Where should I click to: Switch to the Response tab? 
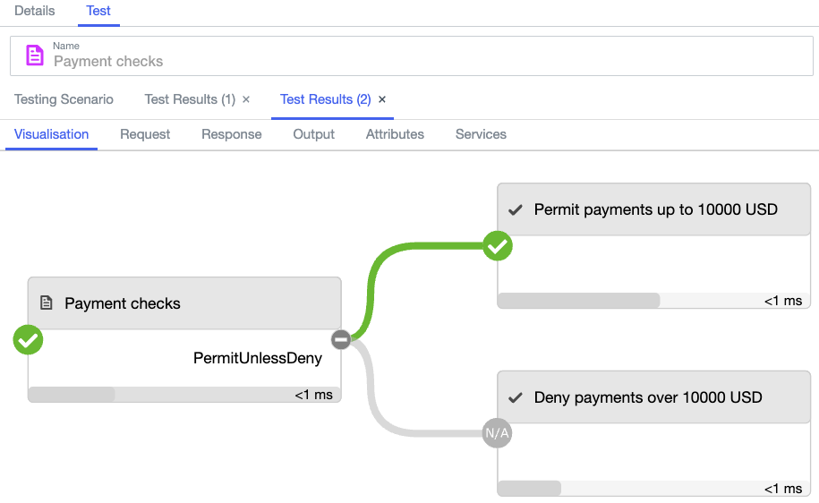pyautogui.click(x=232, y=134)
